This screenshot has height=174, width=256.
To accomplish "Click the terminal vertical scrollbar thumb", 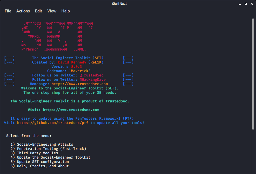I will point(253,74).
